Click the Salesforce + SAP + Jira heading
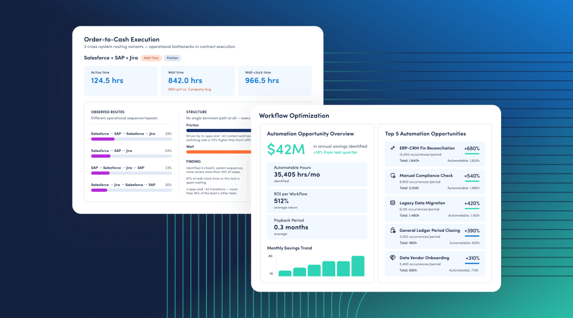This screenshot has width=573, height=318. (111, 58)
